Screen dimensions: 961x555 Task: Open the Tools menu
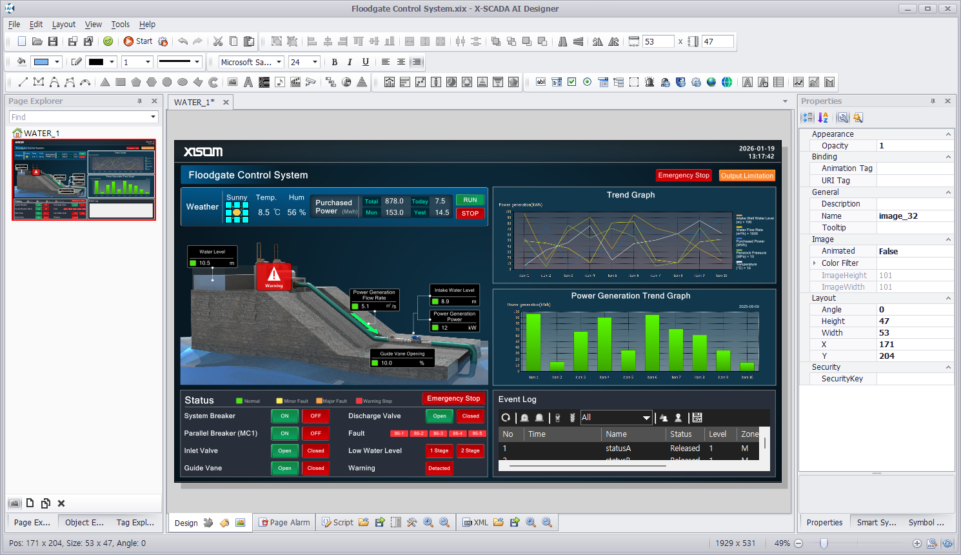coord(120,25)
